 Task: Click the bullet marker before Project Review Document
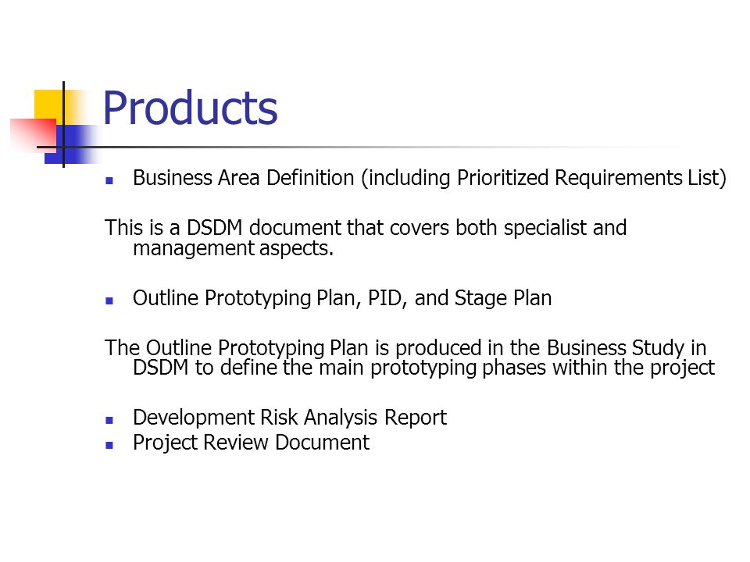pyautogui.click(x=109, y=445)
